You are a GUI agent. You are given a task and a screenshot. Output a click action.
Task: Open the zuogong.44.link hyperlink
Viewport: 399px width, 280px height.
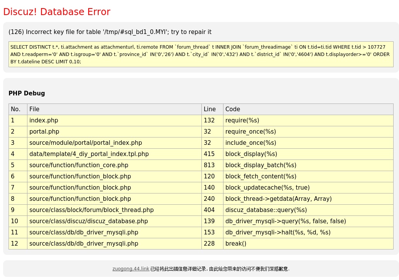tap(131, 269)
